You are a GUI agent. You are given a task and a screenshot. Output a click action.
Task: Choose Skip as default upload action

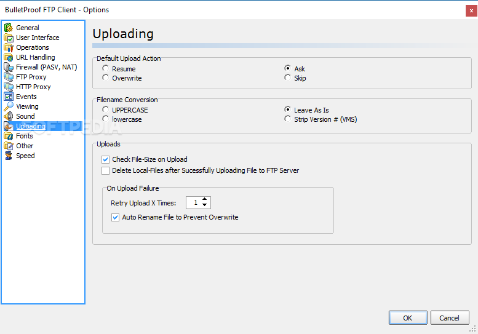click(x=287, y=78)
